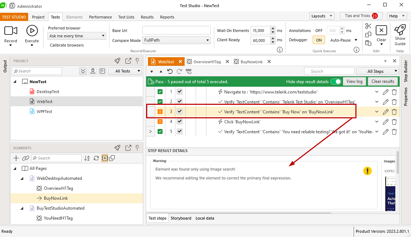Open Output side panel

[x=5, y=66]
